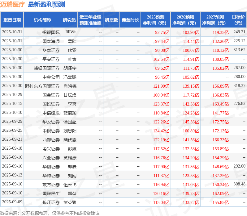Click analyst name 孟陆
This screenshot has height=216, width=247.
point(72,41)
